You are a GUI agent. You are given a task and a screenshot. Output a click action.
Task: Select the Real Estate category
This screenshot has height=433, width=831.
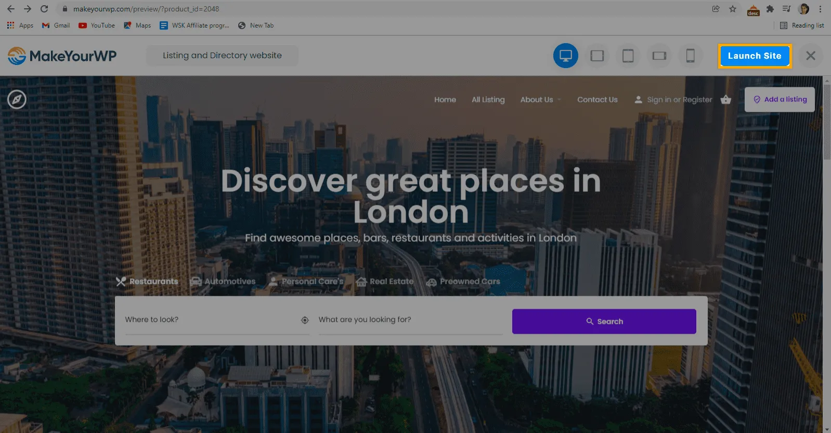click(385, 281)
